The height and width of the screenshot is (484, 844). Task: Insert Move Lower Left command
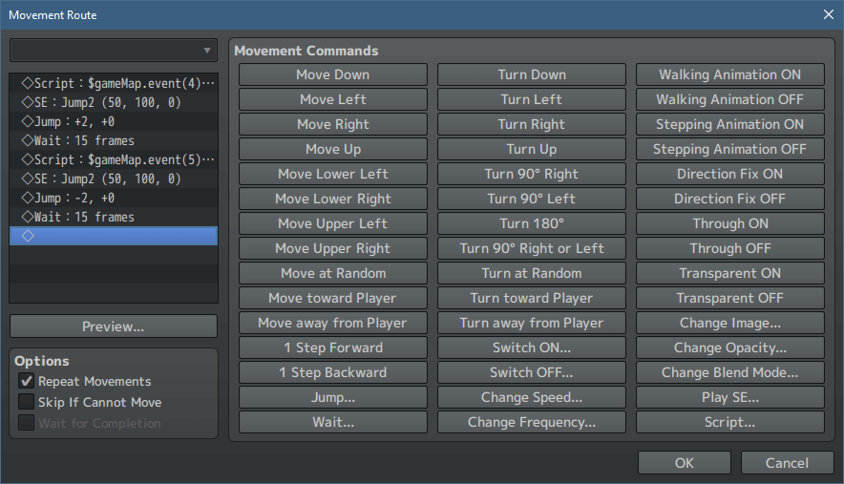pyautogui.click(x=333, y=174)
